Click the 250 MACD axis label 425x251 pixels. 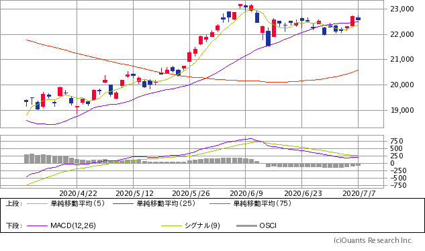click(x=397, y=156)
